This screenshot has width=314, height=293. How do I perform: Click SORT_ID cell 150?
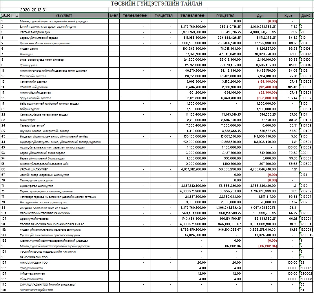point(4,290)
